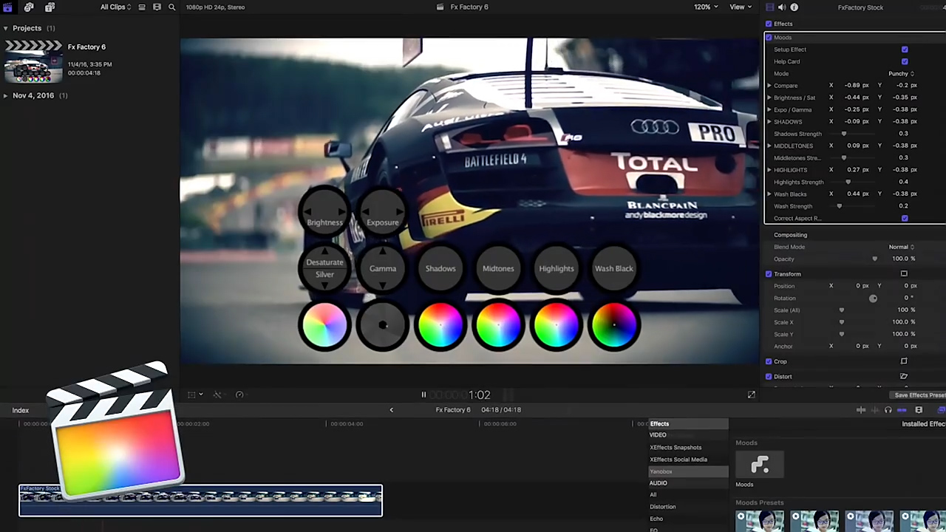Pause playback in the viewer
The image size is (946, 532).
pos(423,395)
